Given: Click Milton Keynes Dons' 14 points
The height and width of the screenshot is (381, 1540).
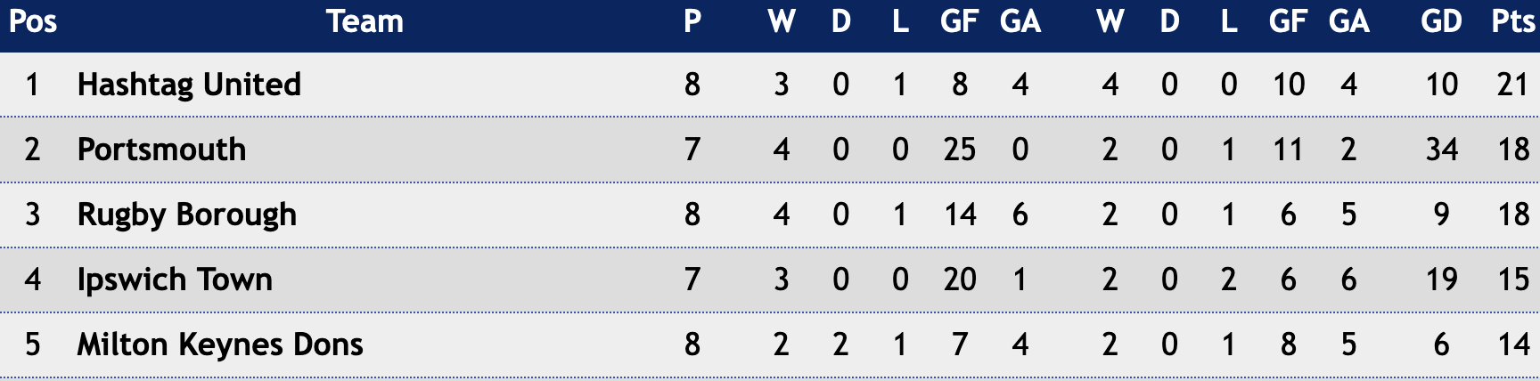Looking at the screenshot, I should [x=1513, y=345].
